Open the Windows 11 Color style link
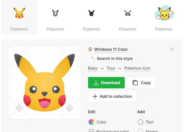Image resolution: width=186 pixels, height=132 pixels. click(x=111, y=49)
